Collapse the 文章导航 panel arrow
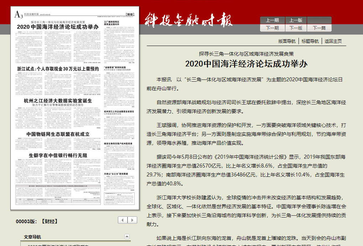Image resolution: width=363 pixels, height=246 pixels. 127,236
